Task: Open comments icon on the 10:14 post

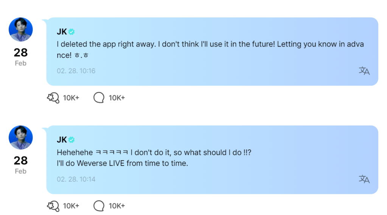Action: tap(99, 206)
